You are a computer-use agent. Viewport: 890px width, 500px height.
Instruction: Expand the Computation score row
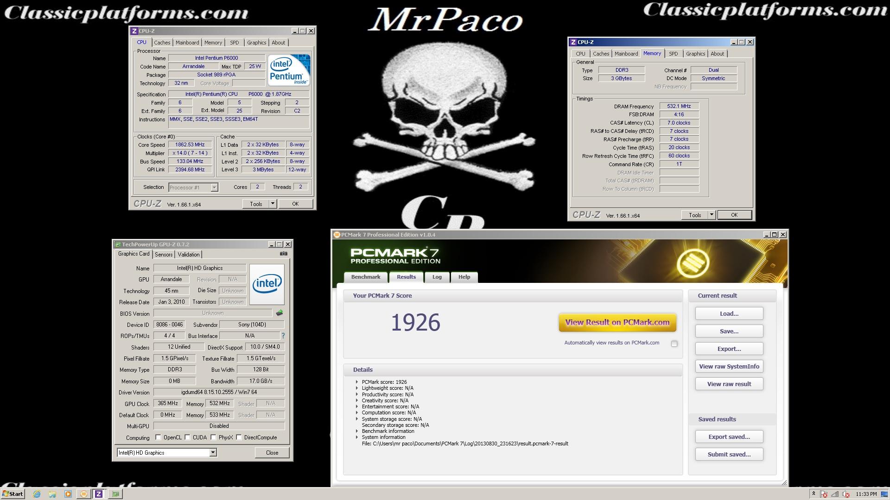pos(356,412)
